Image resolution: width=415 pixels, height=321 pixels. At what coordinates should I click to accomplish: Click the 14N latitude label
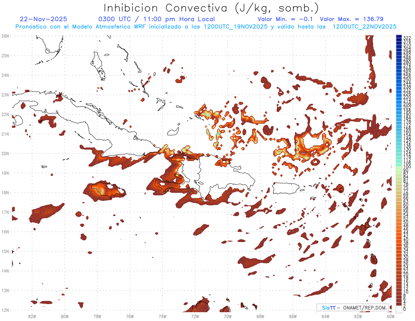5,271
